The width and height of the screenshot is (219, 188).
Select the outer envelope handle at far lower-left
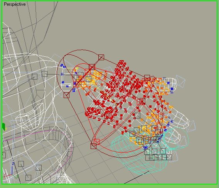(66, 95)
